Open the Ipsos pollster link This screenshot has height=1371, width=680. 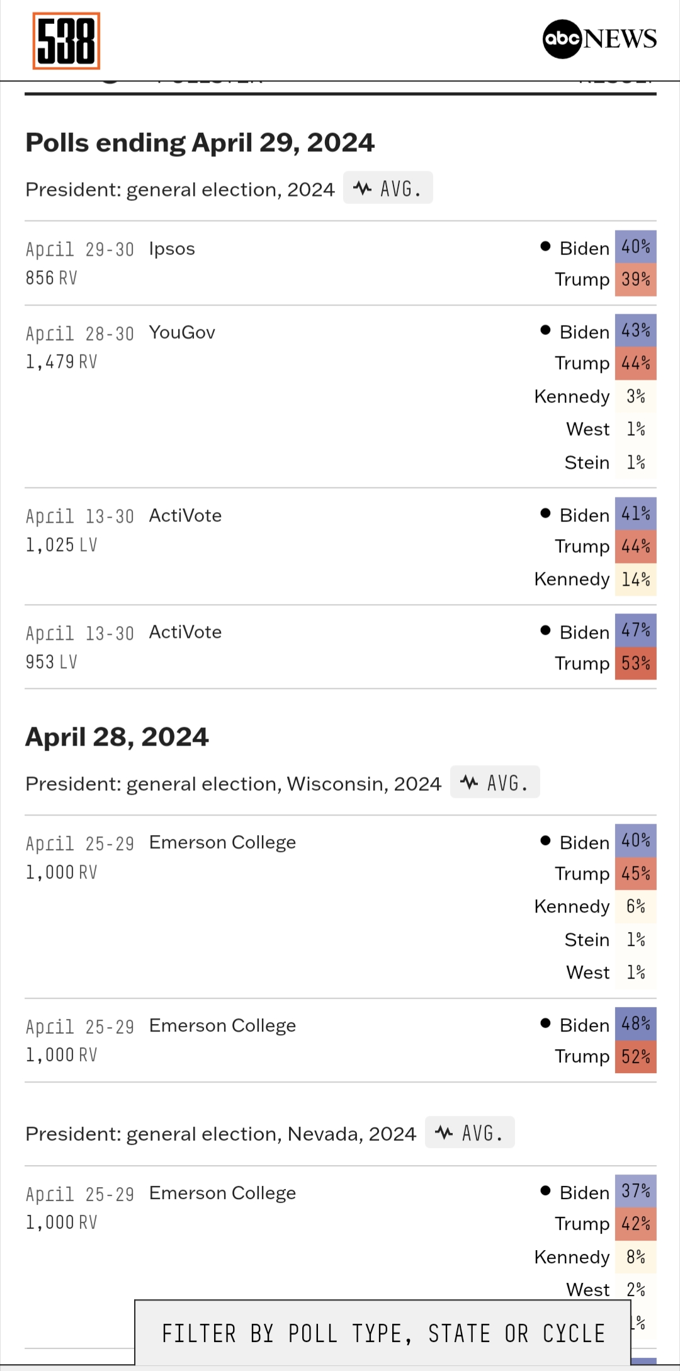[172, 249]
